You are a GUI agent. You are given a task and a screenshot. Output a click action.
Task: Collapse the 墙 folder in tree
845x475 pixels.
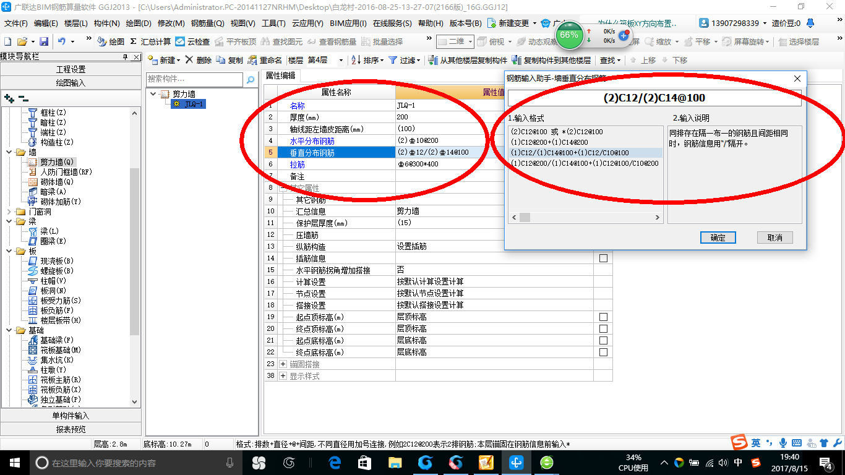[9, 152]
